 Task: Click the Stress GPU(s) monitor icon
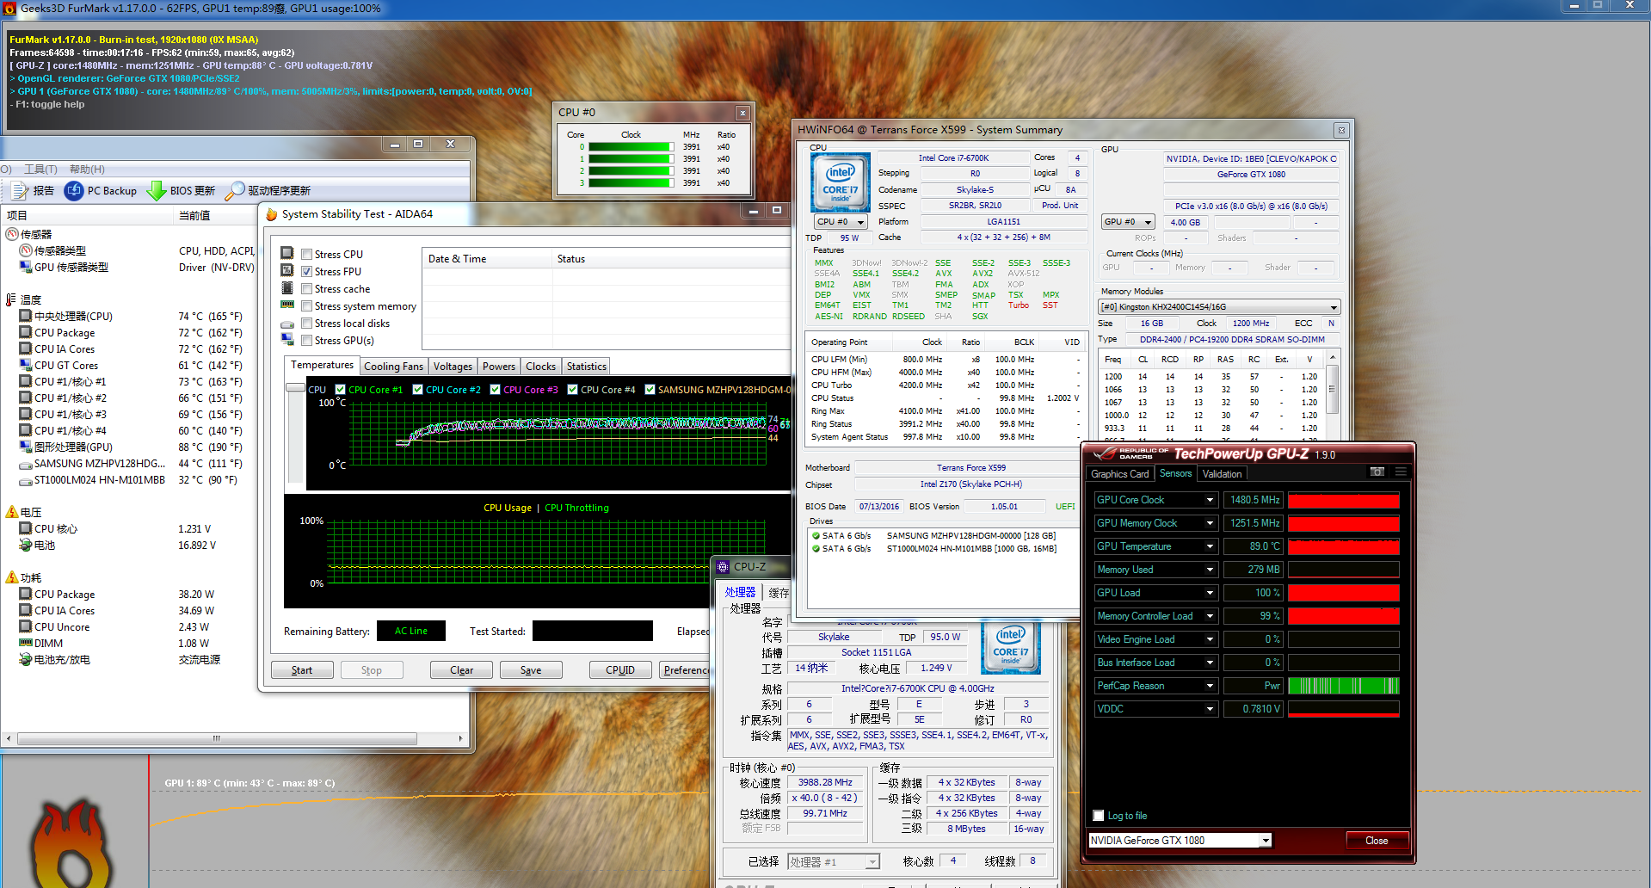(x=287, y=340)
